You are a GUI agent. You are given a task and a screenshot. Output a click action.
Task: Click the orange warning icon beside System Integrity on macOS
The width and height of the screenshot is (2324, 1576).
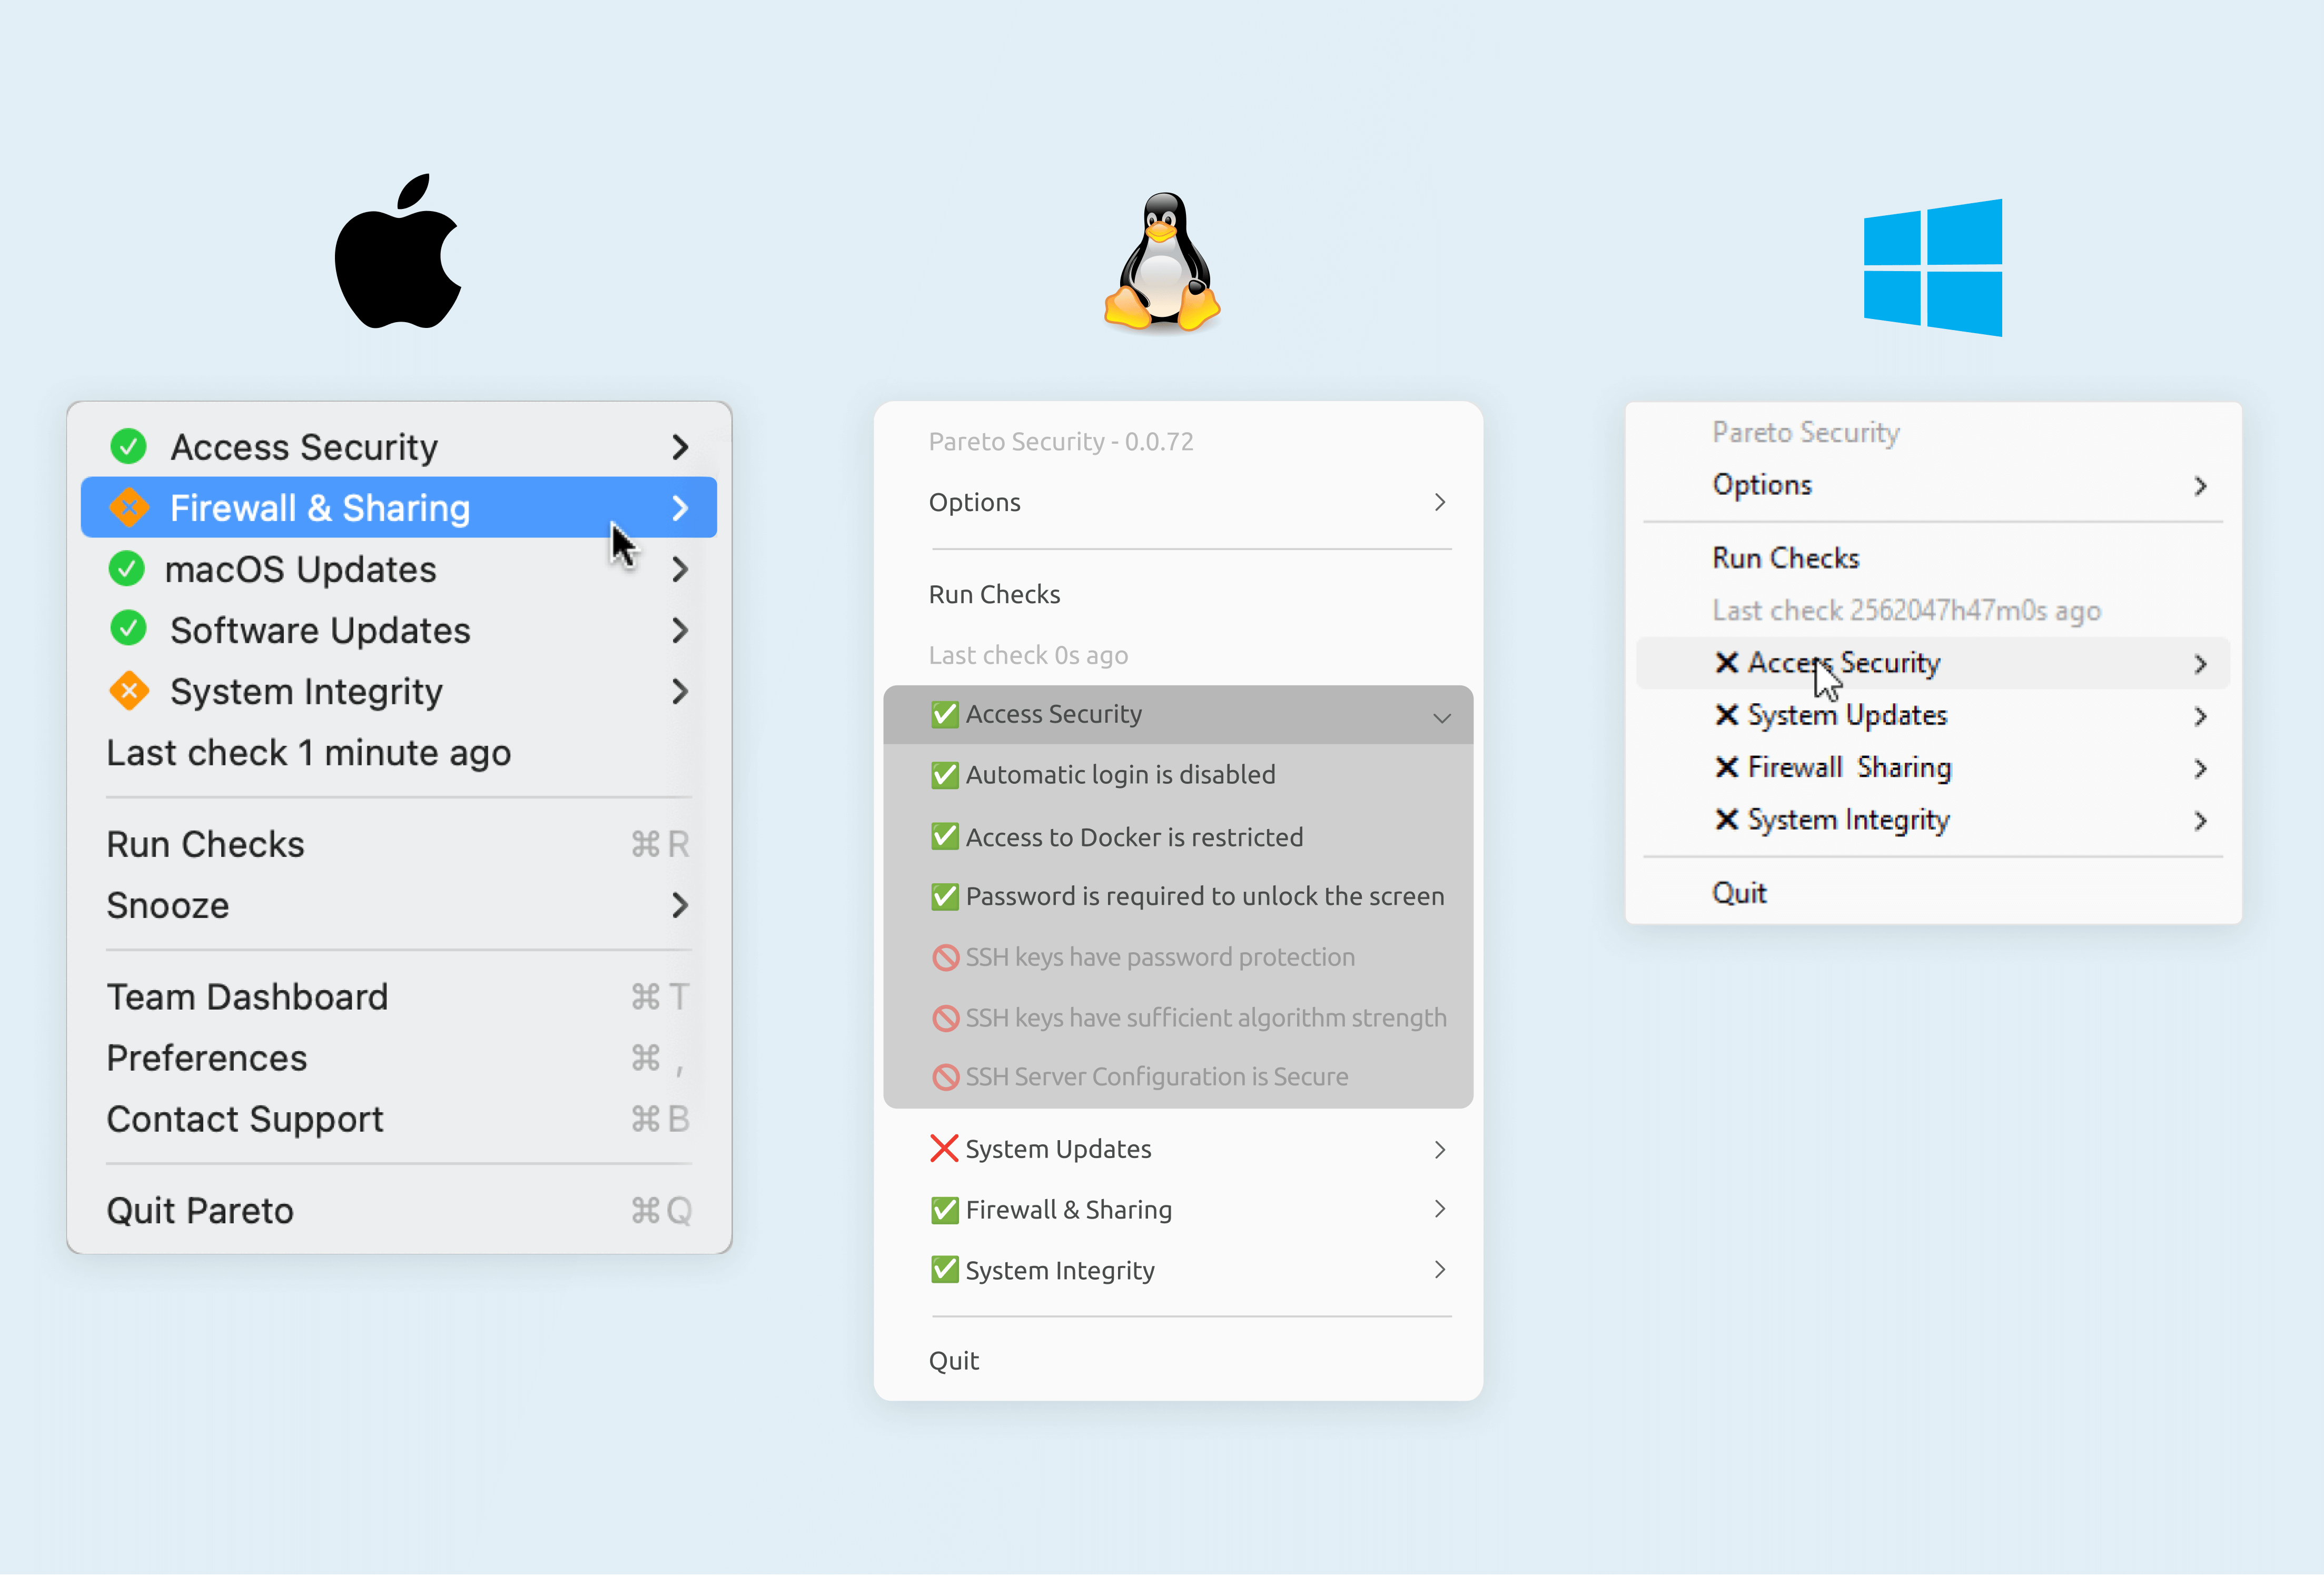pos(129,691)
